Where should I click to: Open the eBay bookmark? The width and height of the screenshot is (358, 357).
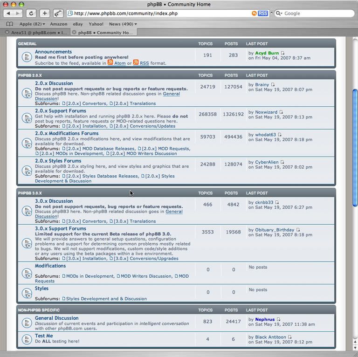[78, 24]
